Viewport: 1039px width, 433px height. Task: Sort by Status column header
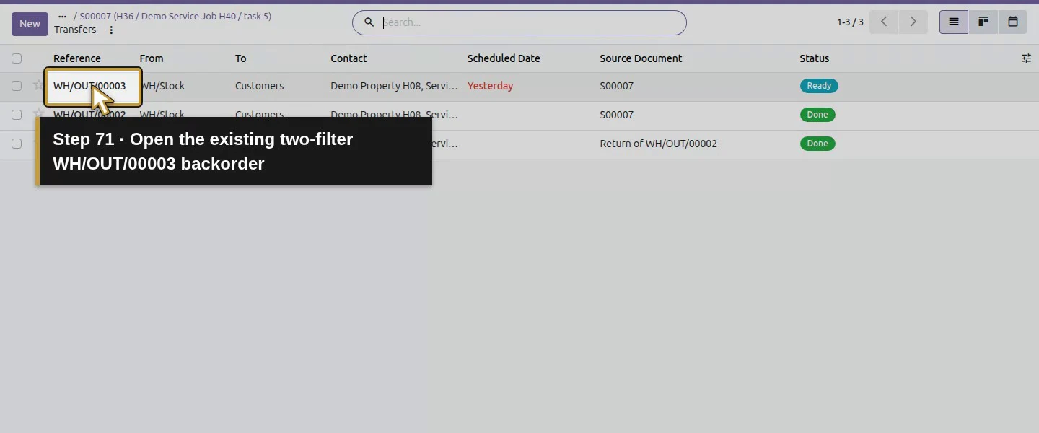click(815, 58)
